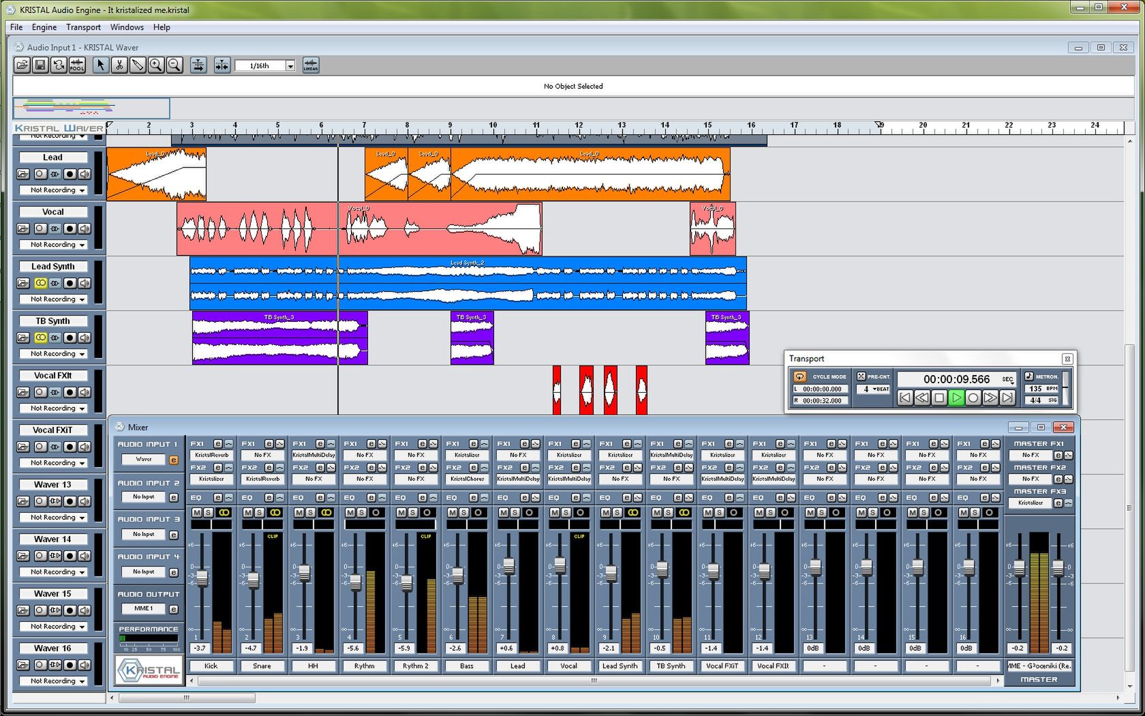
Task: Open EQ editor on Snare channel
Action: click(269, 498)
